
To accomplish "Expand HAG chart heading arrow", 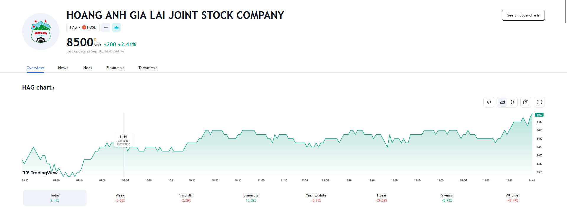I will [53, 88].
